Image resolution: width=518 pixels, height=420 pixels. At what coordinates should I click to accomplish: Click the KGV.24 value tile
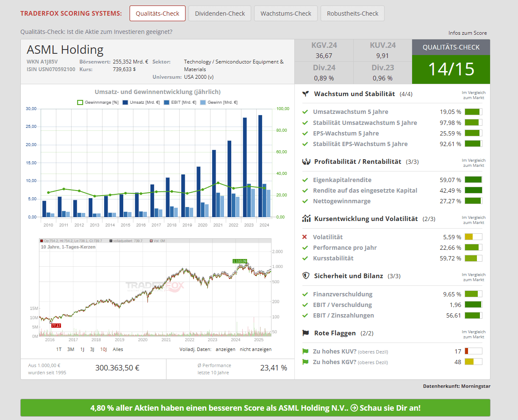click(x=324, y=50)
